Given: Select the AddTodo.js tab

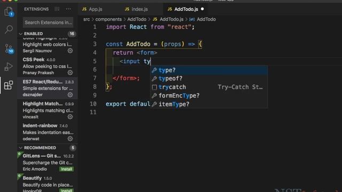Looking at the screenshot, I should tap(186, 9).
